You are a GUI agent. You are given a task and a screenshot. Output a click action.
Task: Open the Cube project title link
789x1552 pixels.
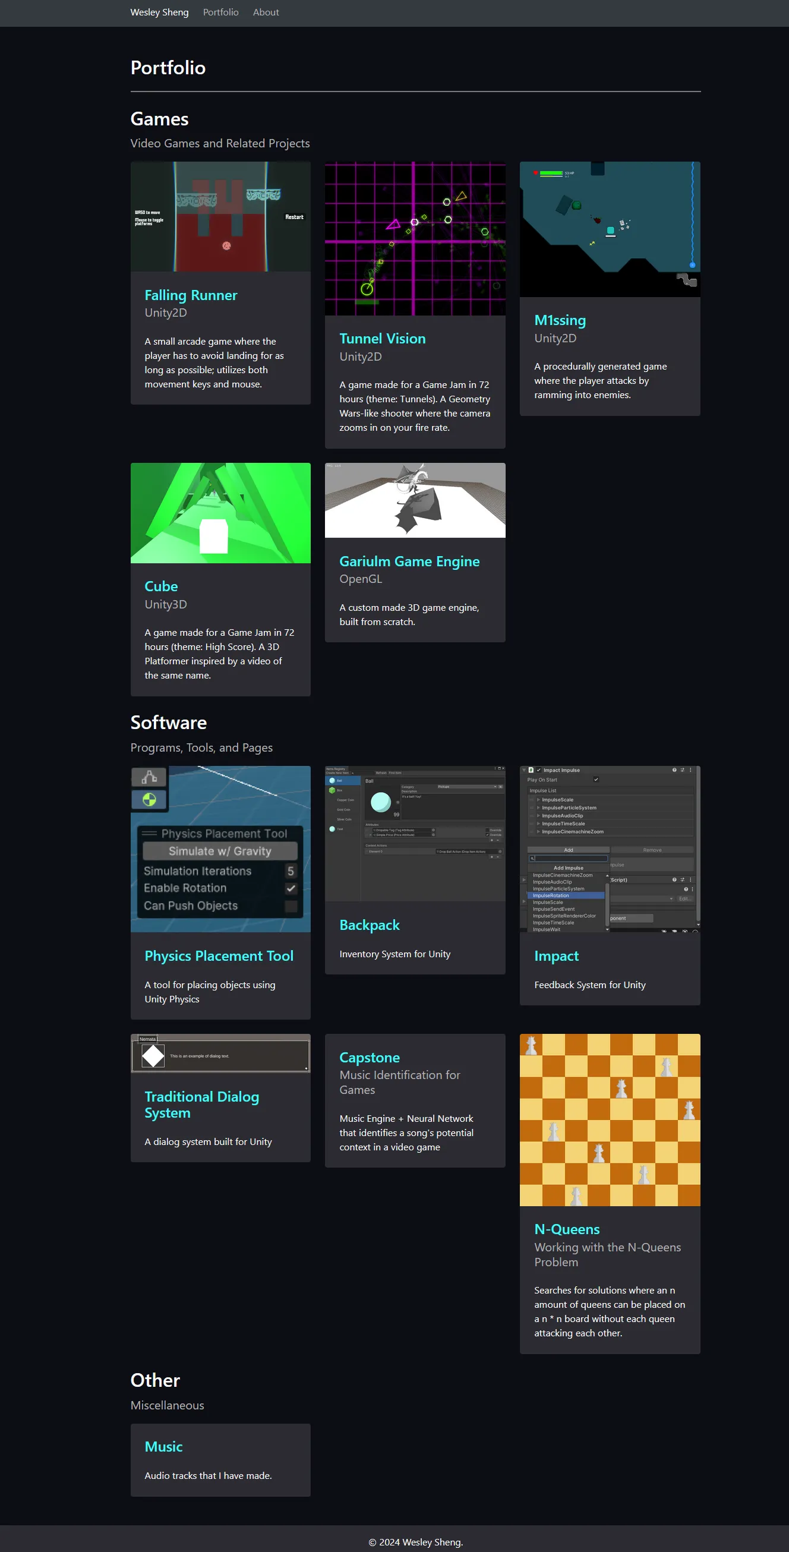pyautogui.click(x=161, y=586)
